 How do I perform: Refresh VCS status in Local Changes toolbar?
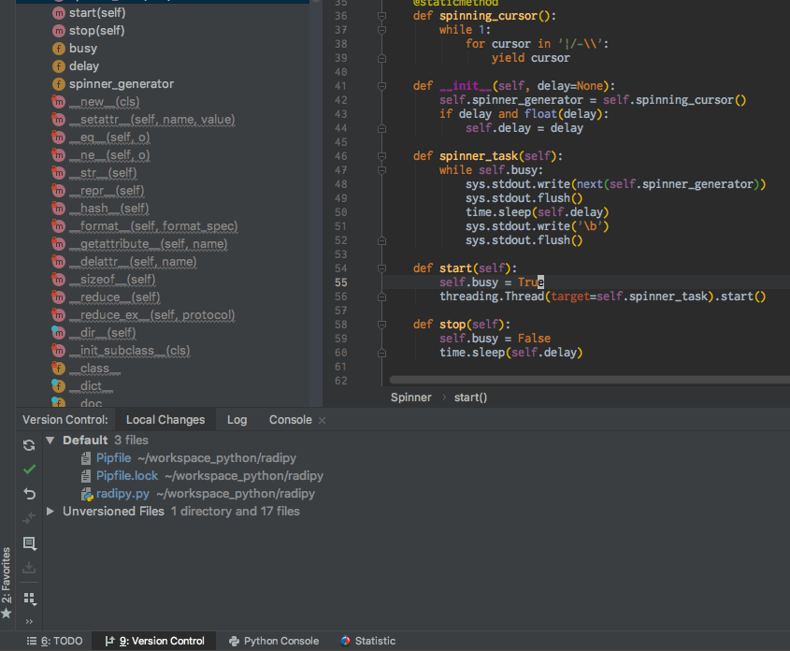point(28,445)
